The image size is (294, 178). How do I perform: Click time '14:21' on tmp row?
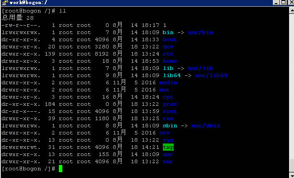(x=150, y=147)
